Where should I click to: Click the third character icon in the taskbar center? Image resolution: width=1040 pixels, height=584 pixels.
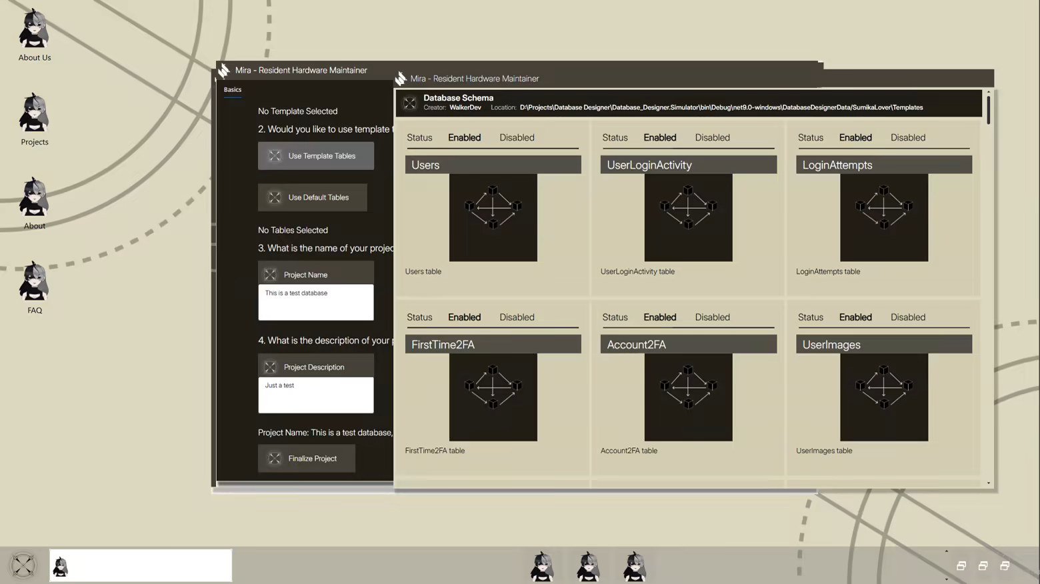pyautogui.click(x=635, y=566)
